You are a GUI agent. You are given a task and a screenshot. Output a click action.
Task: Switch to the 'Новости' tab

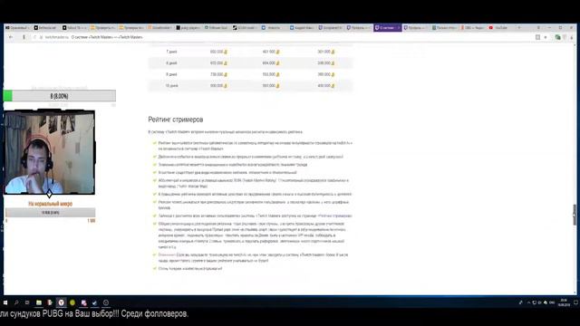click(x=274, y=28)
